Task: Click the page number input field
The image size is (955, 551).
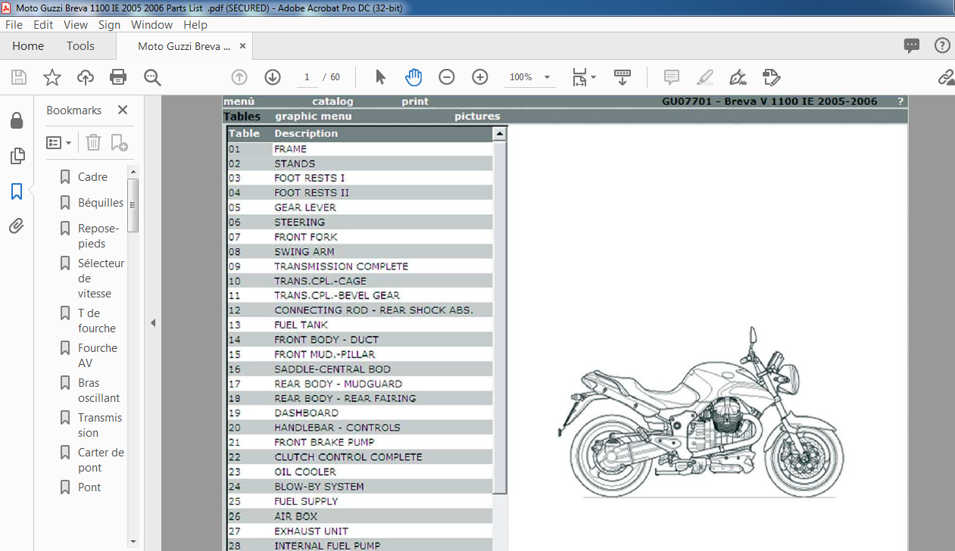Action: [x=306, y=77]
